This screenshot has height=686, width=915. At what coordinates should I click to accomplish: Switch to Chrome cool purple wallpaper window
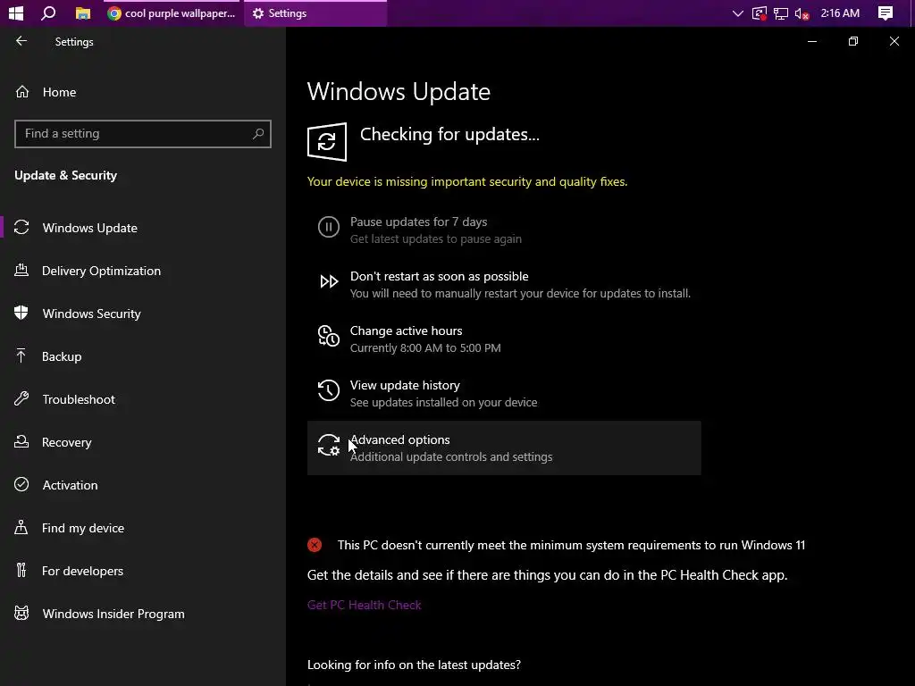pyautogui.click(x=172, y=13)
